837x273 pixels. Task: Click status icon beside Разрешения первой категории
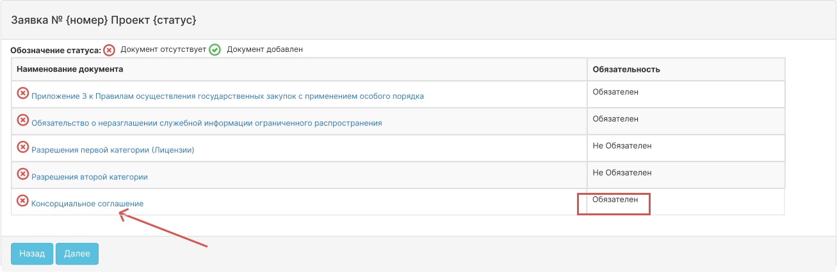pos(22,147)
